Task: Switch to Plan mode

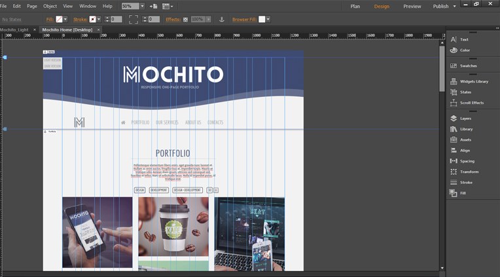Action: [x=355, y=6]
